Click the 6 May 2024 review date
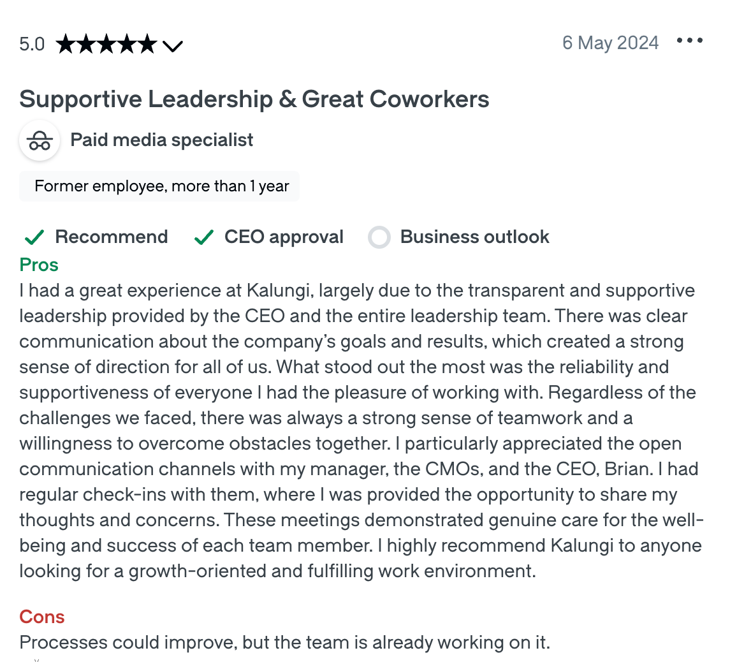 [611, 43]
